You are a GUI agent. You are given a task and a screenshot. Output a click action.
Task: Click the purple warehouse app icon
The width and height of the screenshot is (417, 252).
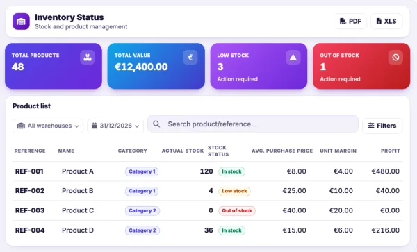point(21,22)
